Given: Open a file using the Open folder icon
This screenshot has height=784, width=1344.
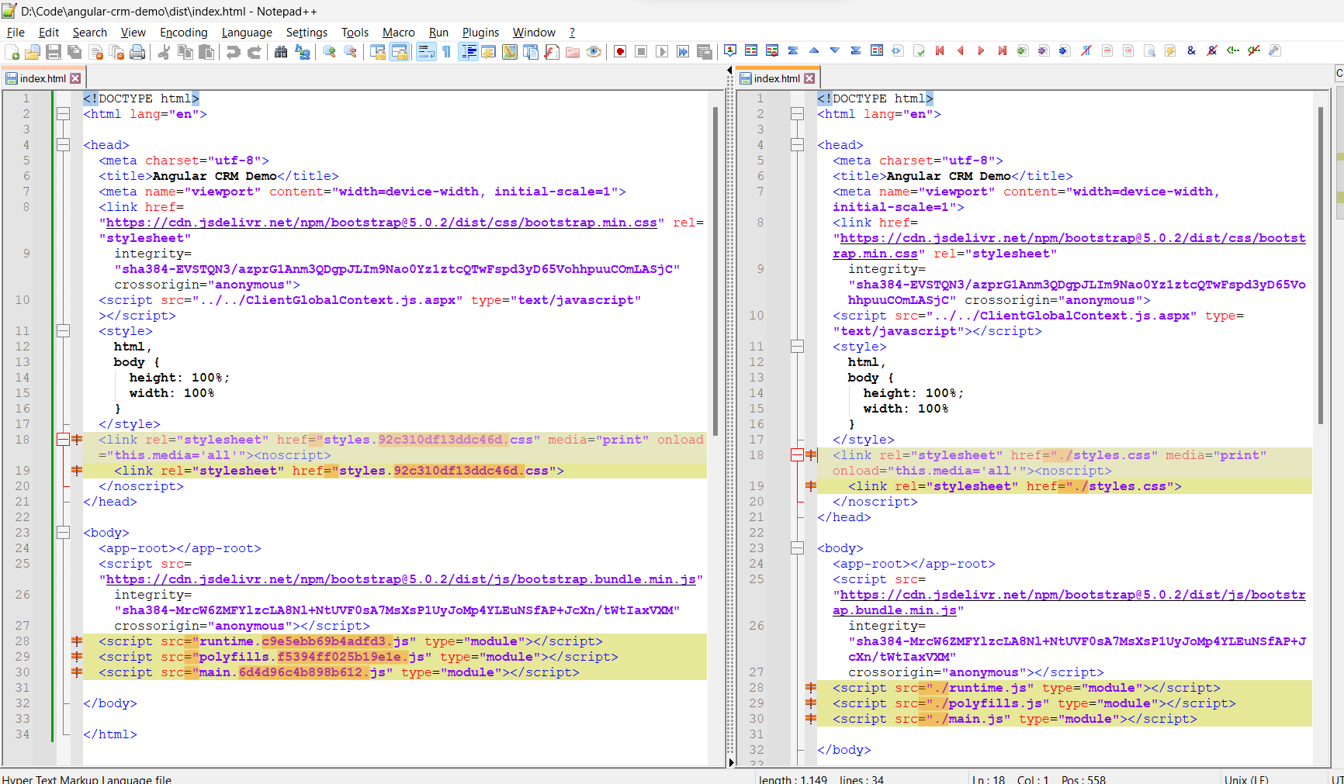Looking at the screenshot, I should pyautogui.click(x=33, y=52).
